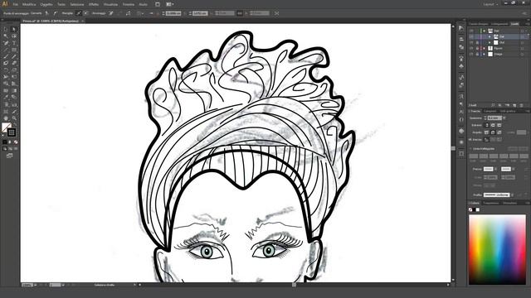Select the Paintbrush tool

pyautogui.click(x=6, y=56)
